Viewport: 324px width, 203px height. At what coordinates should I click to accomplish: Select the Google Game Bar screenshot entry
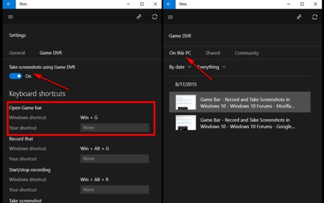tap(240, 123)
